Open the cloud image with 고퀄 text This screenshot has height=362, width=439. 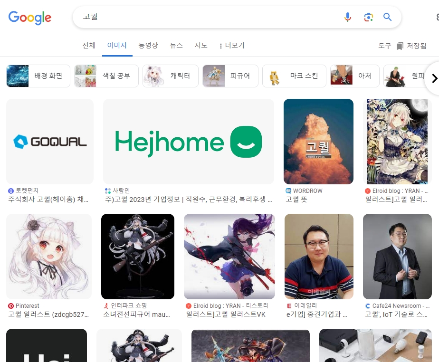click(318, 142)
